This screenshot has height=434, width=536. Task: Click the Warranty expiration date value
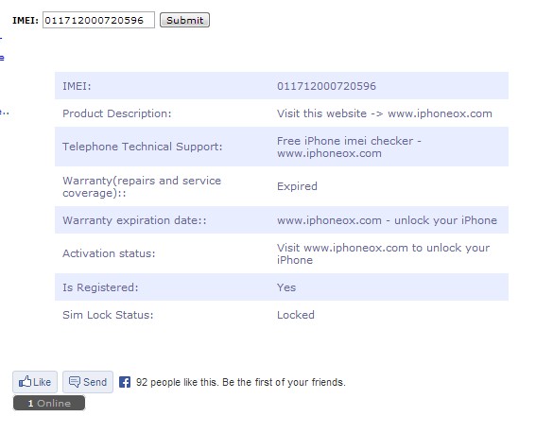point(387,220)
